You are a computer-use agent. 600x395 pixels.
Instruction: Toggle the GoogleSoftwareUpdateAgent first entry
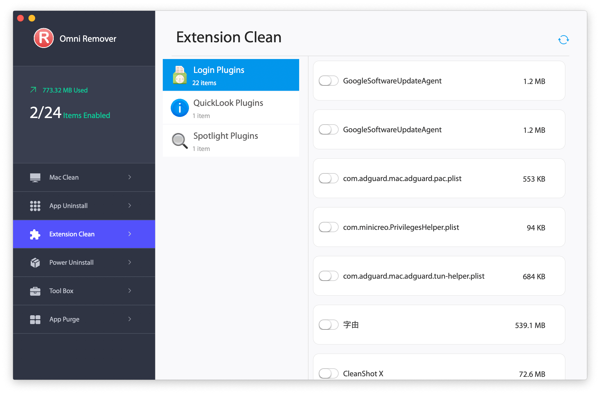coord(328,81)
